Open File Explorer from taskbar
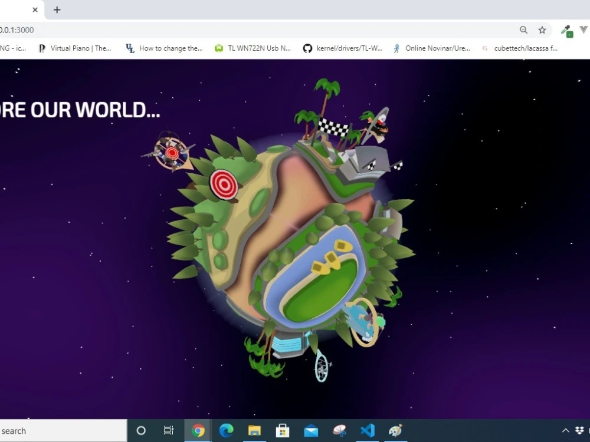The image size is (590, 442). pos(254,430)
